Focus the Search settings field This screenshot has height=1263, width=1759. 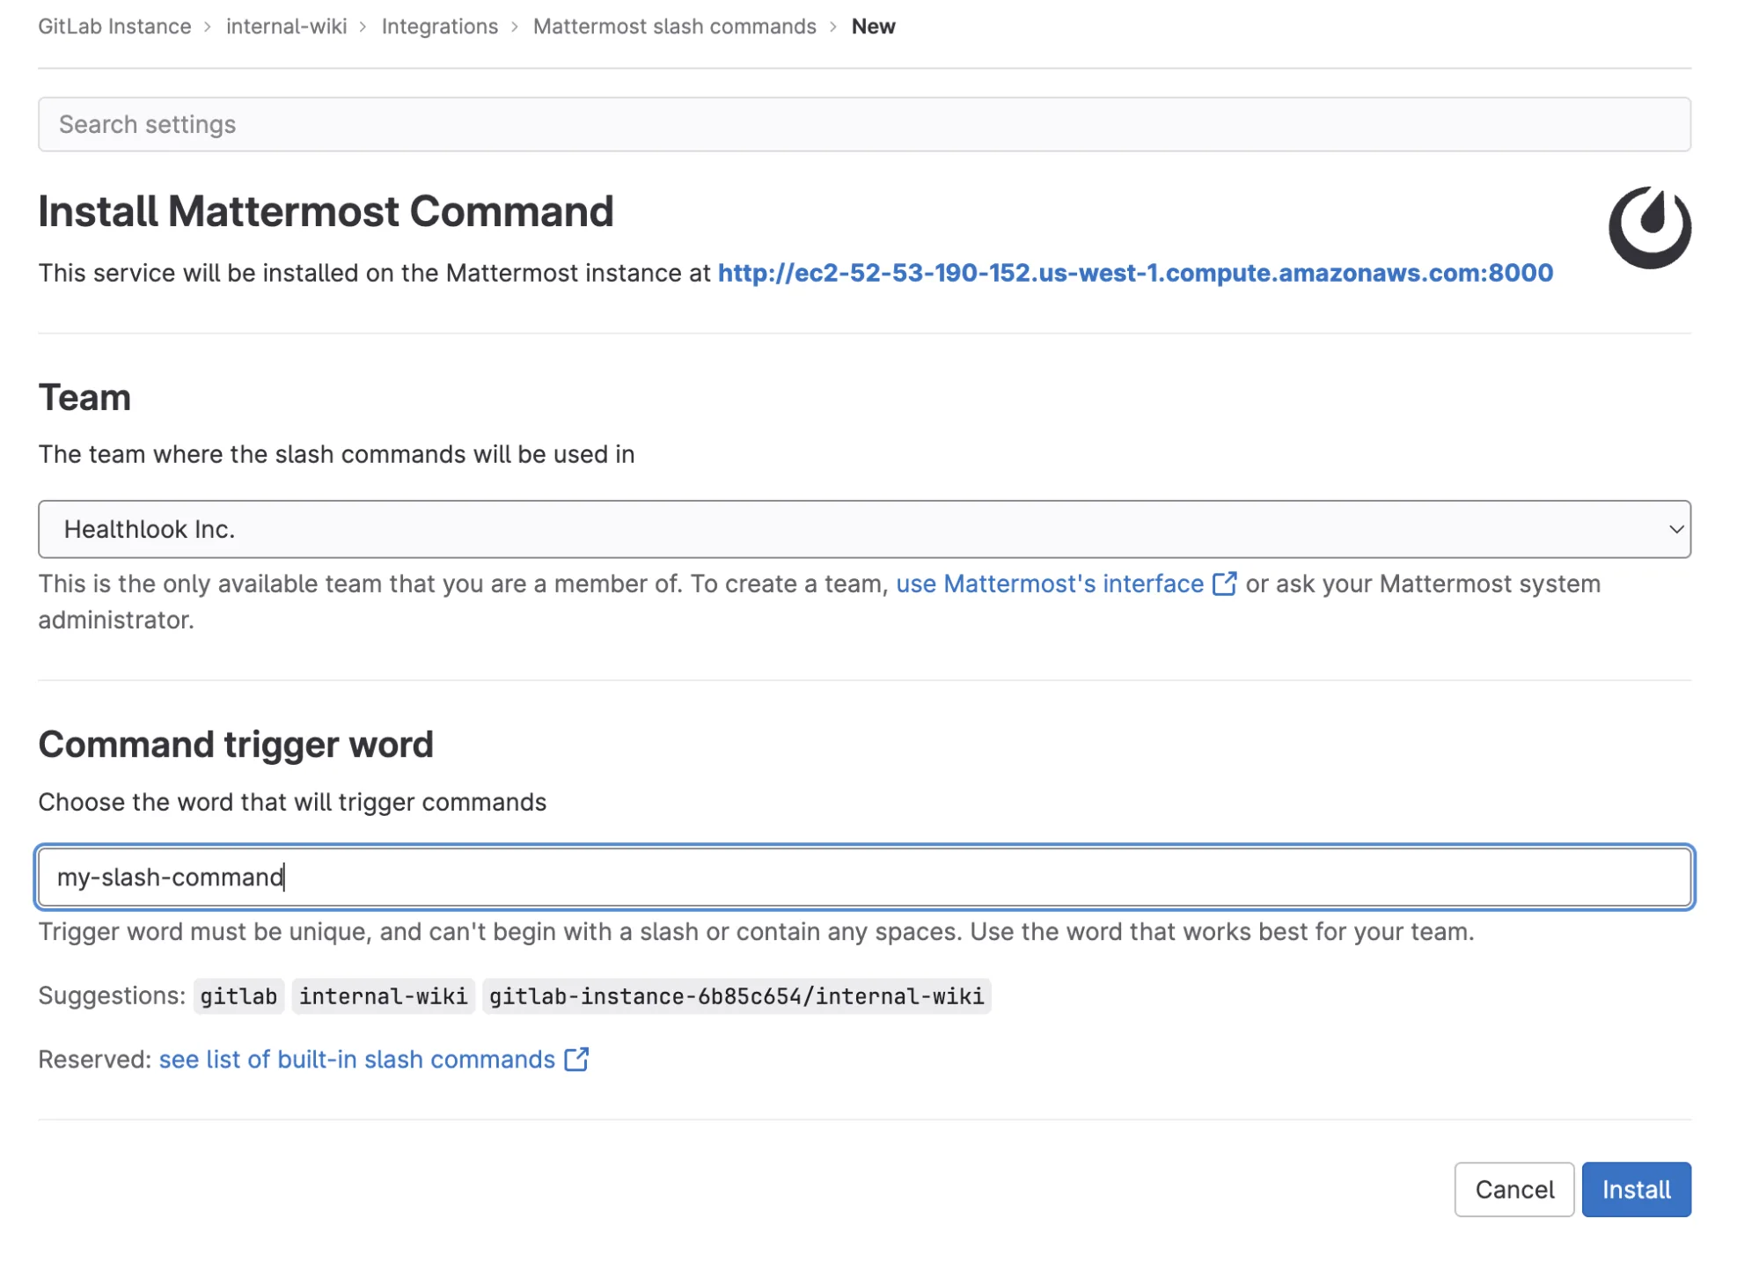pyautogui.click(x=864, y=124)
